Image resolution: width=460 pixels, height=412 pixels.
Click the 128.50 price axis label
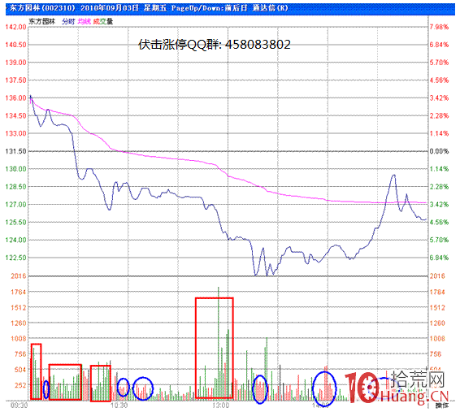coord(15,187)
